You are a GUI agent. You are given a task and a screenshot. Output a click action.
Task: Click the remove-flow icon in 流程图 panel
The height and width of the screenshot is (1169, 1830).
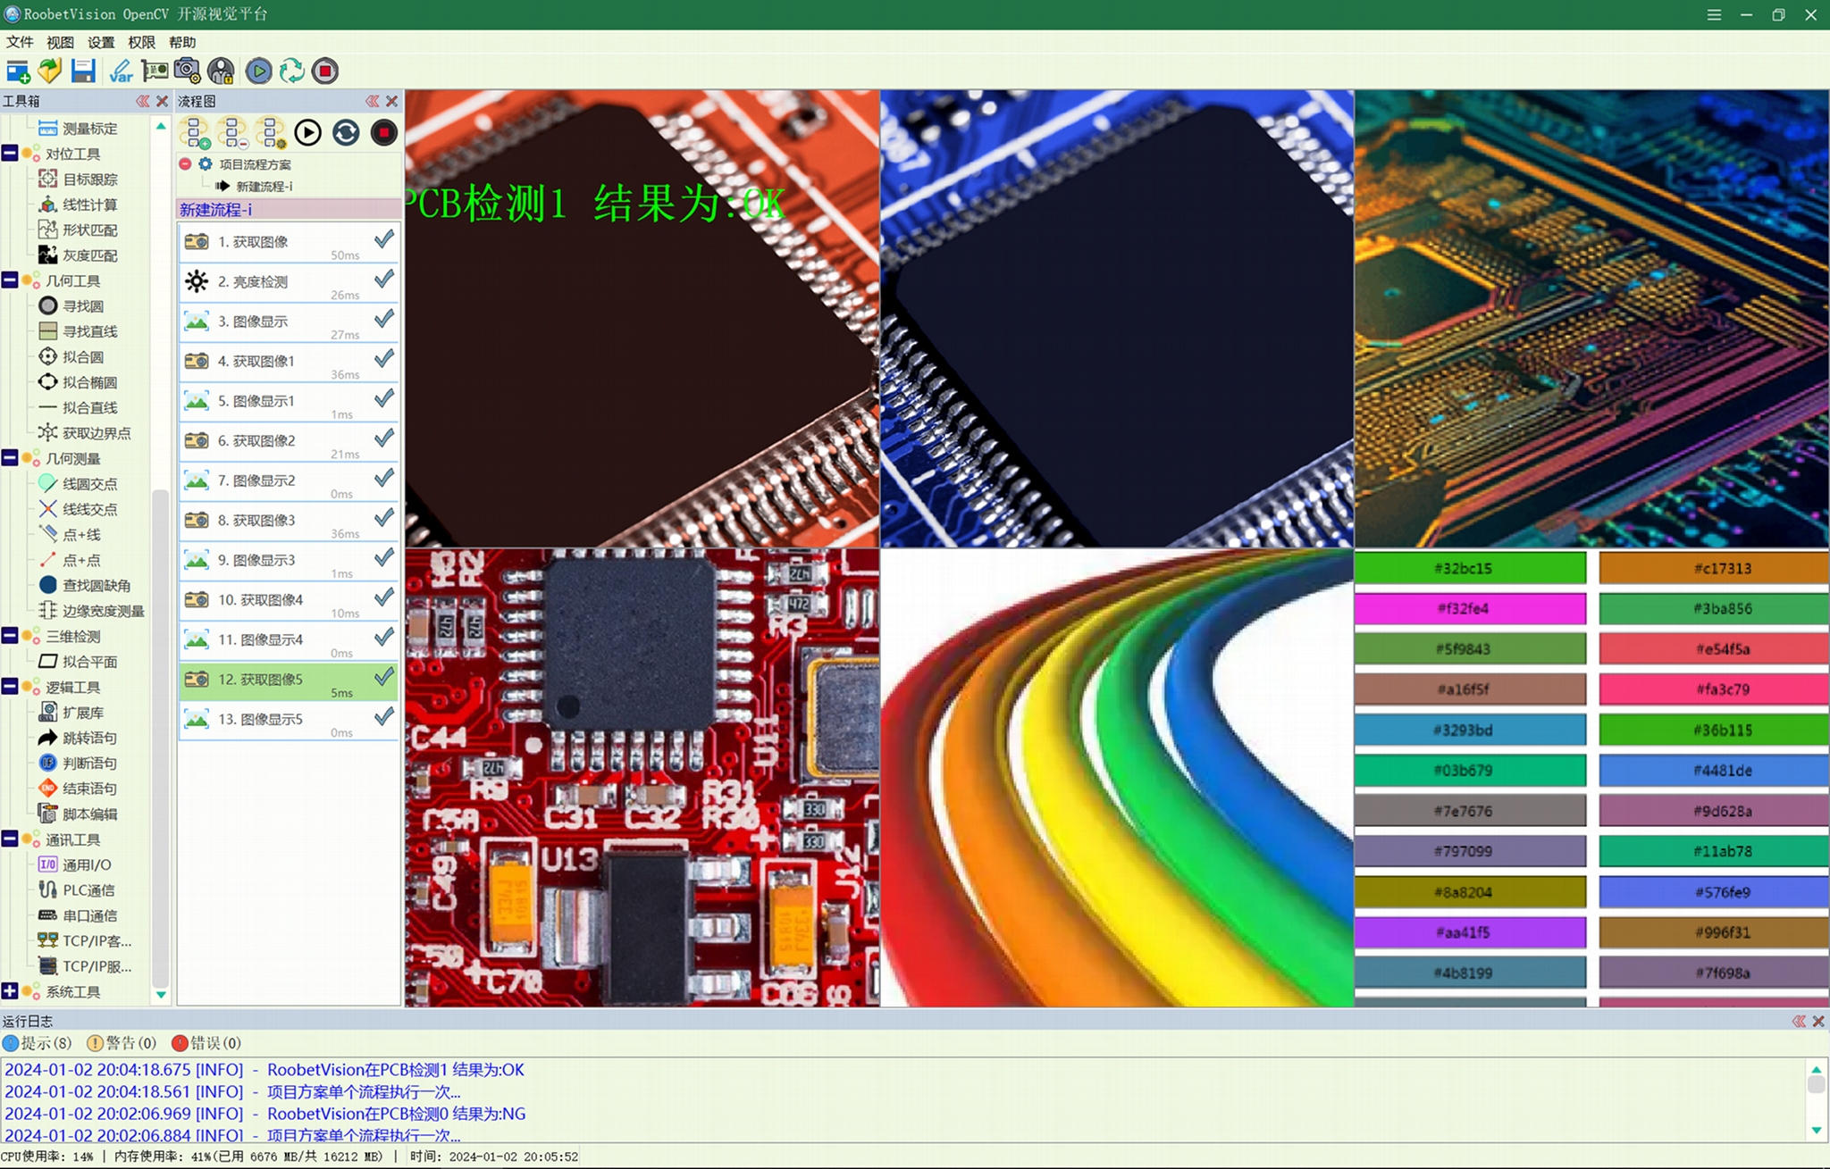232,133
